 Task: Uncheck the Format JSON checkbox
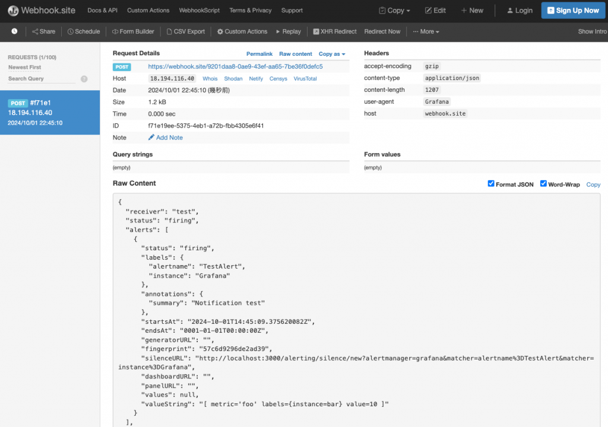pos(491,184)
